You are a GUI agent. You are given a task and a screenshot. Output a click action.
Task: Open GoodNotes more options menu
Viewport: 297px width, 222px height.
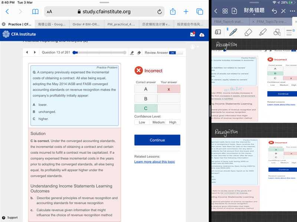point(292,11)
